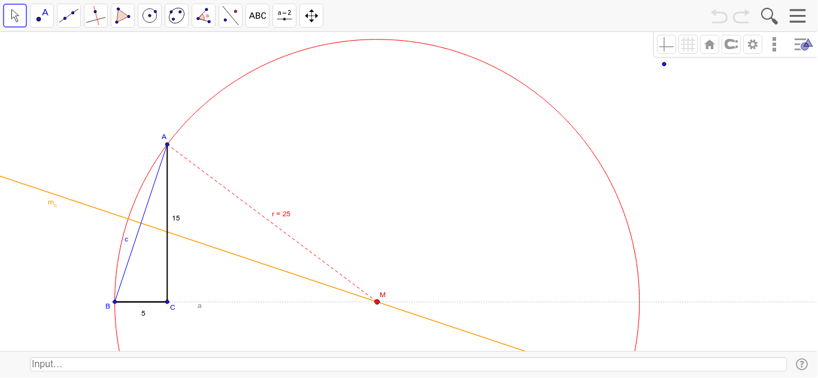Click the side length label 15
This screenshot has height=378, width=818.
[176, 218]
